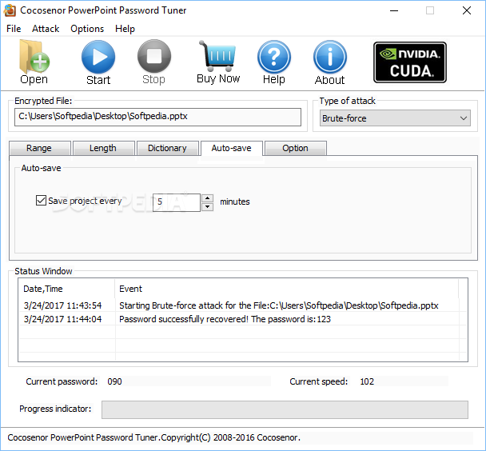This screenshot has width=486, height=451.
Task: Click the NVIDIA CUDA logo button
Action: pyautogui.click(x=410, y=62)
